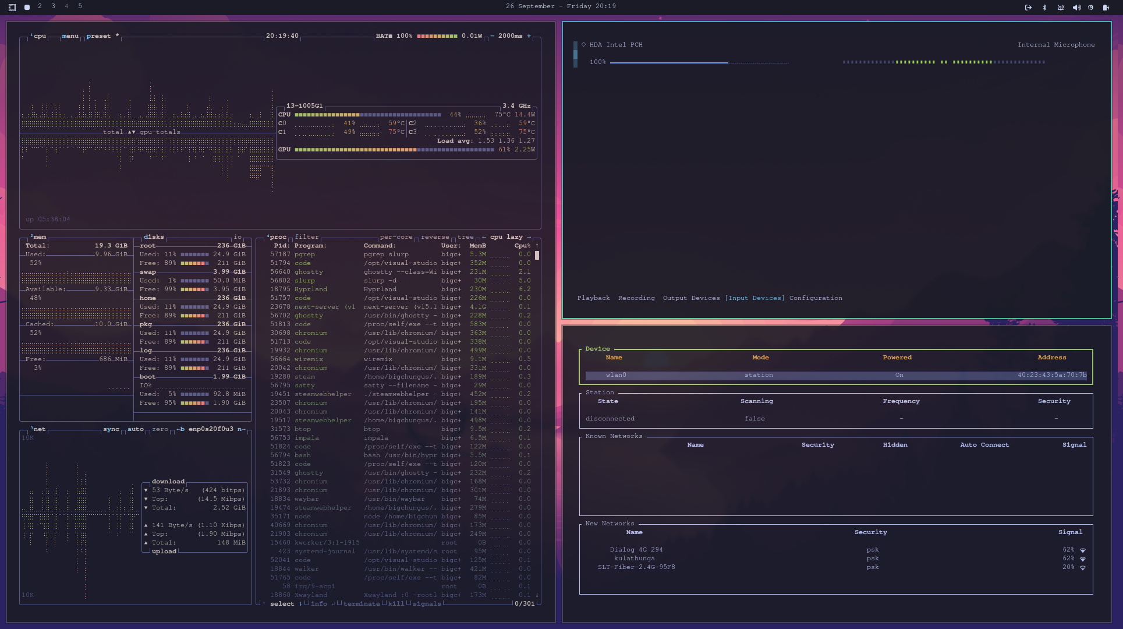
Task: Click right arrow next to cpu lazy sorting
Action: pyautogui.click(x=529, y=237)
